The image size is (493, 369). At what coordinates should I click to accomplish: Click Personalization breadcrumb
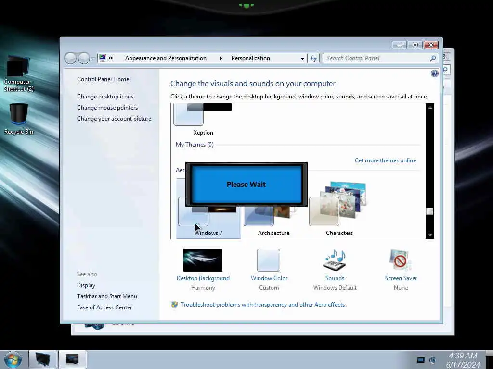point(250,58)
